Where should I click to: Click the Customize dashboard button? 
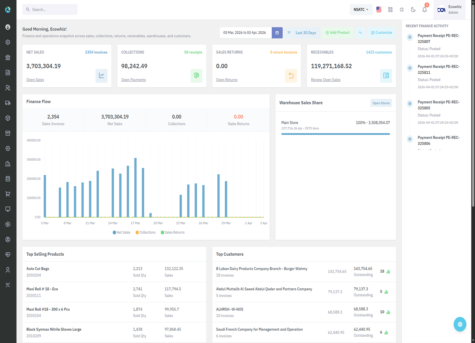point(382,33)
